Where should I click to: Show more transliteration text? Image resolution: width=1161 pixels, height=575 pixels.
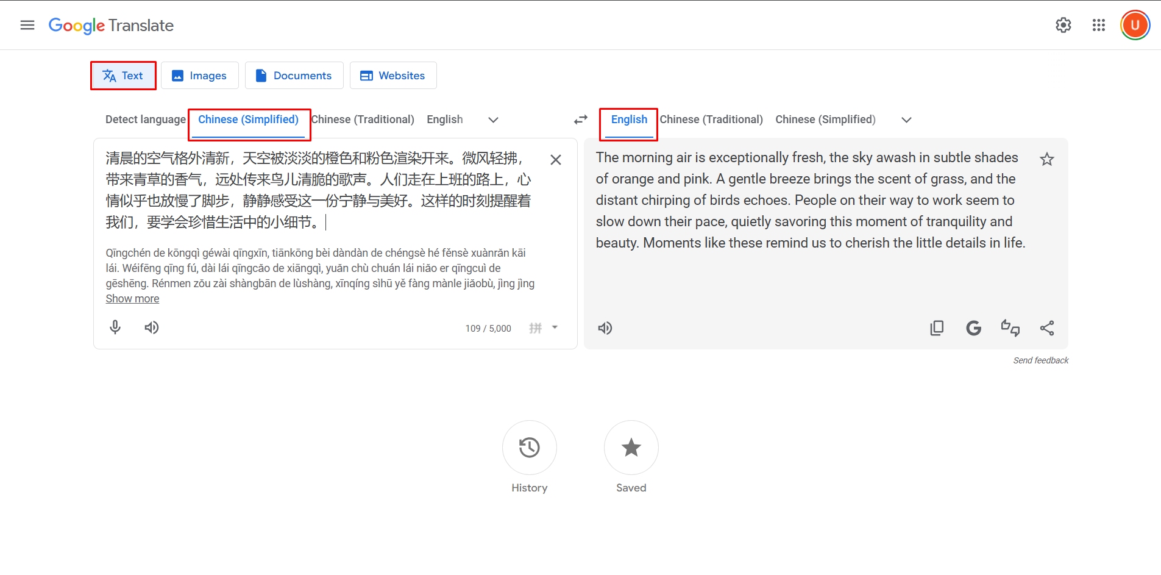[x=132, y=298]
